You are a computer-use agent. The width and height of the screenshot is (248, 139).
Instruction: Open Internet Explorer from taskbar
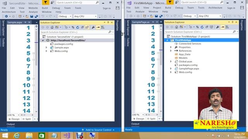16,136
